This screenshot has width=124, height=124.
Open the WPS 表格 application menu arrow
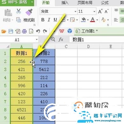pyautogui.click(x=32, y=2)
